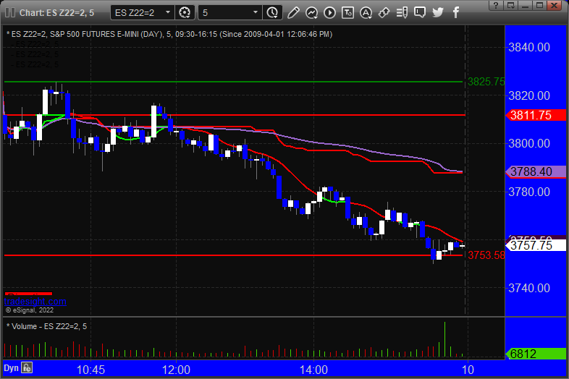Click the Volume - ES Z22=2, 5 title
The width and height of the screenshot is (569, 379).
point(47,326)
